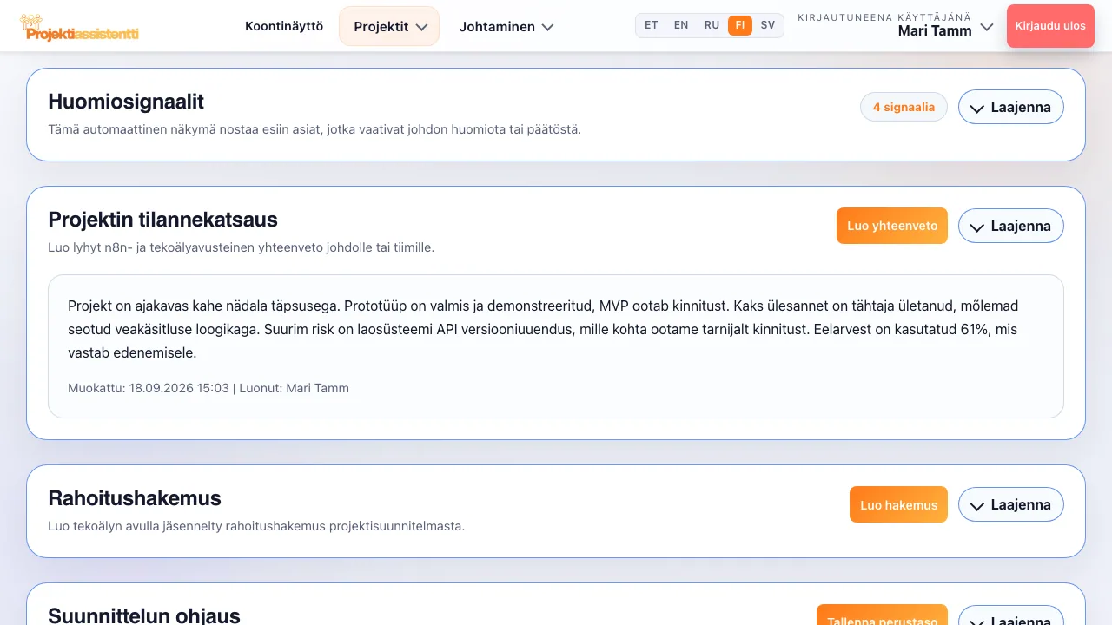
Task: Switch language to RU
Action: point(712,25)
